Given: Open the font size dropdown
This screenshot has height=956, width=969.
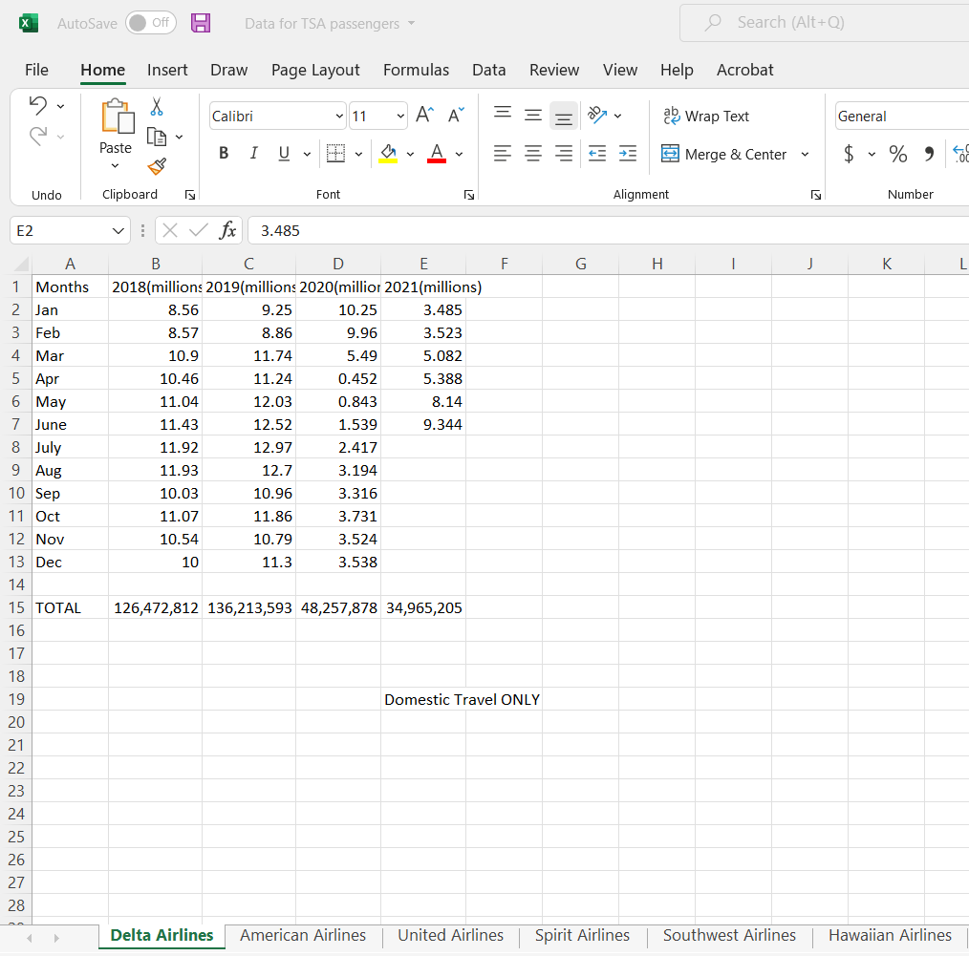Looking at the screenshot, I should coord(400,117).
